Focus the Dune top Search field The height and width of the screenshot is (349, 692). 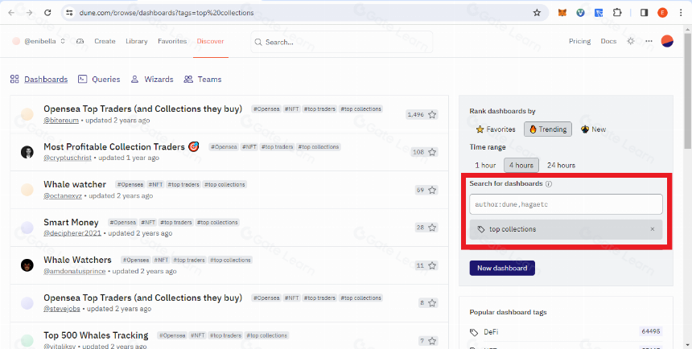(x=342, y=42)
